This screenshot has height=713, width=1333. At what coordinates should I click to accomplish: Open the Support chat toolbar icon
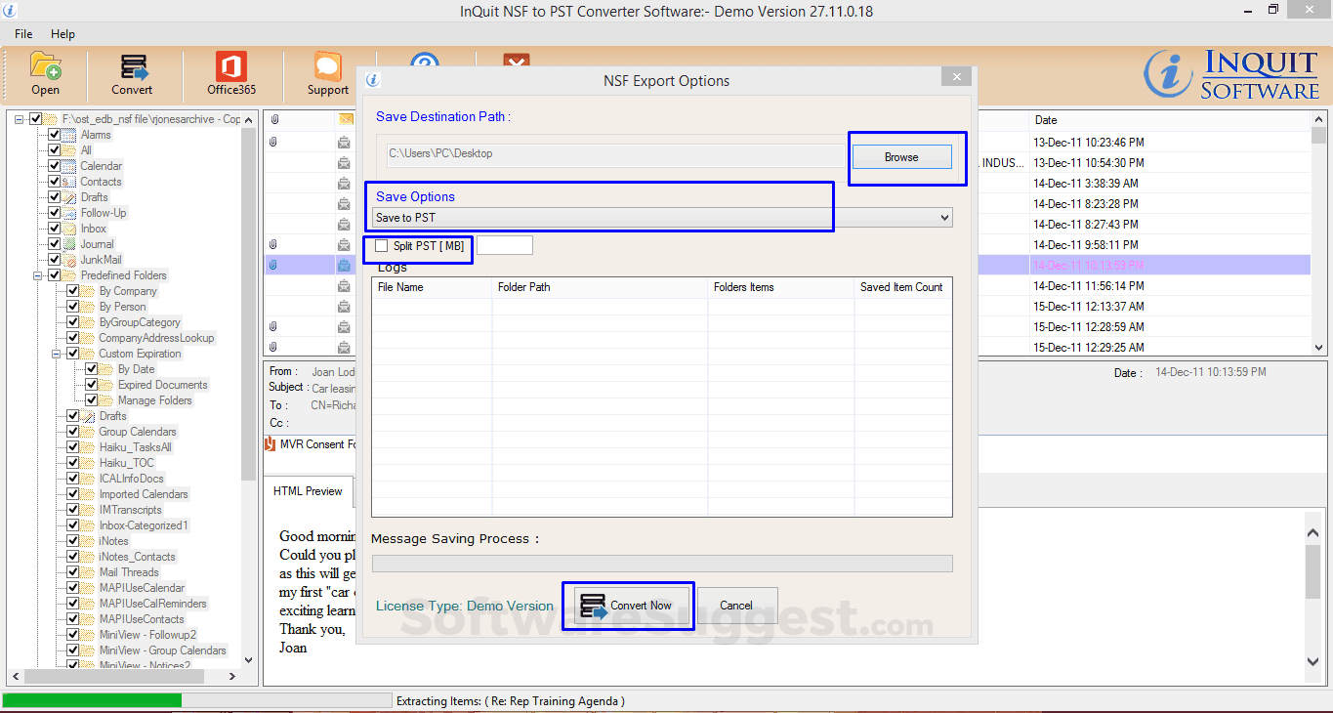(327, 66)
